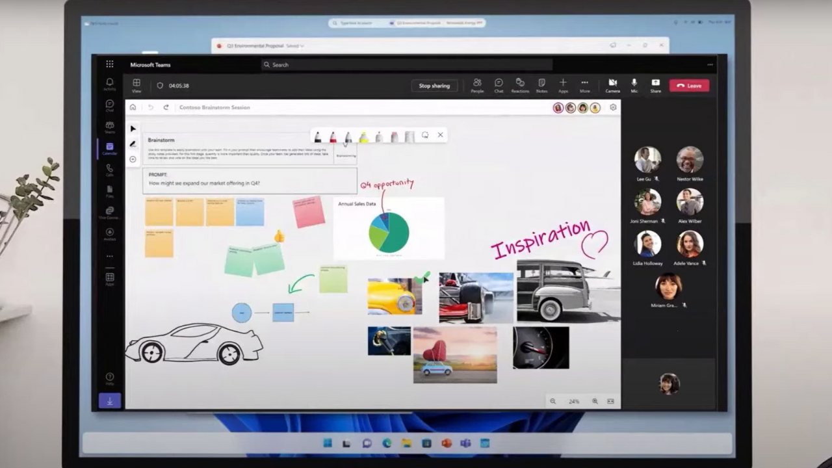Viewport: 832px width, 468px height.
Task: Turn on the Camera
Action: (612, 85)
